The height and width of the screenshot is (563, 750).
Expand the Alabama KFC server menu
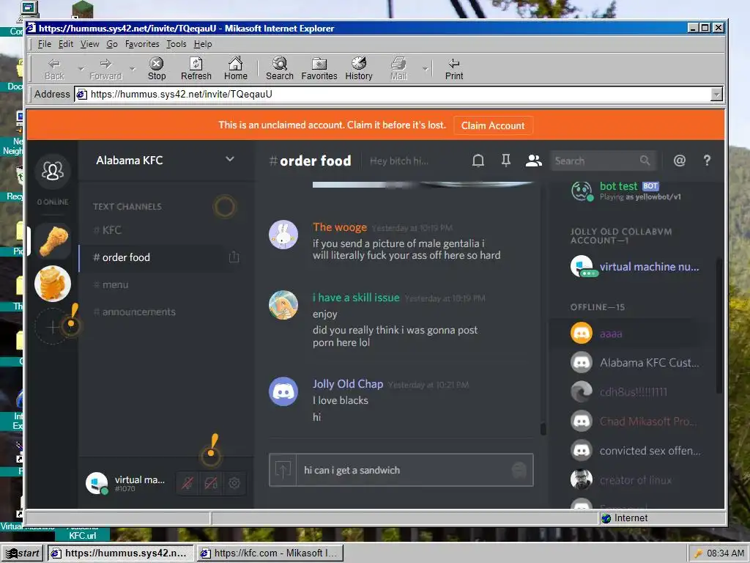tap(229, 159)
